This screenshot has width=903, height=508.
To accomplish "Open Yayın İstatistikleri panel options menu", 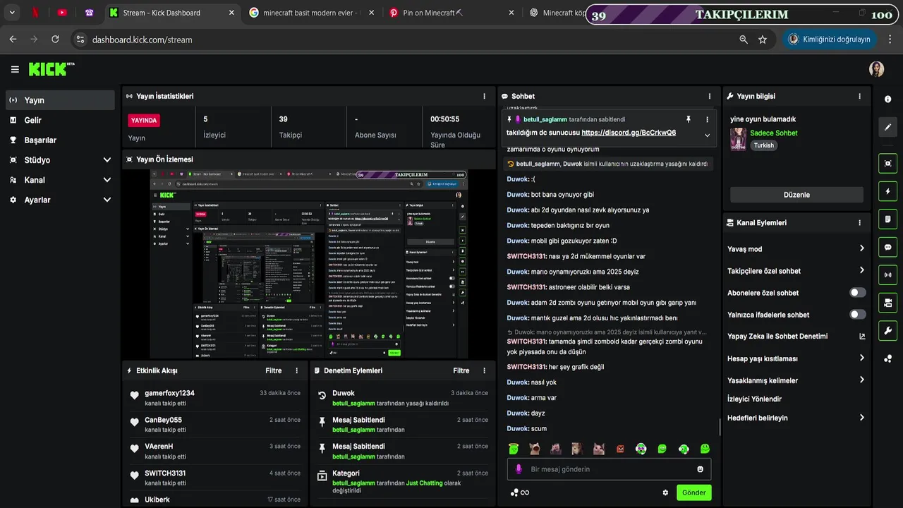I will [x=484, y=96].
